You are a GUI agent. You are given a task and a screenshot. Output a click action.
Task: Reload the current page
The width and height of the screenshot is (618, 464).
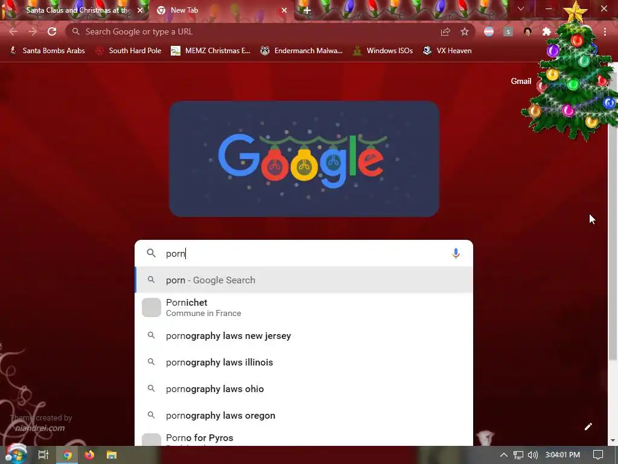point(52,31)
